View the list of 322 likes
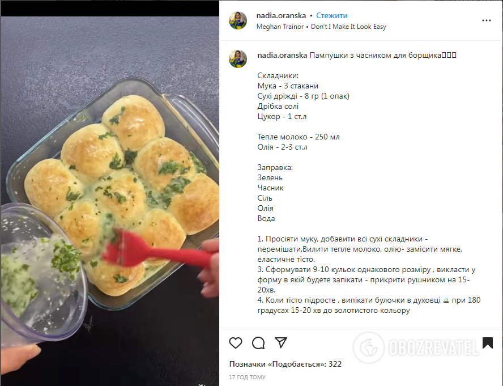This screenshot has height=386, width=503. tap(285, 364)
